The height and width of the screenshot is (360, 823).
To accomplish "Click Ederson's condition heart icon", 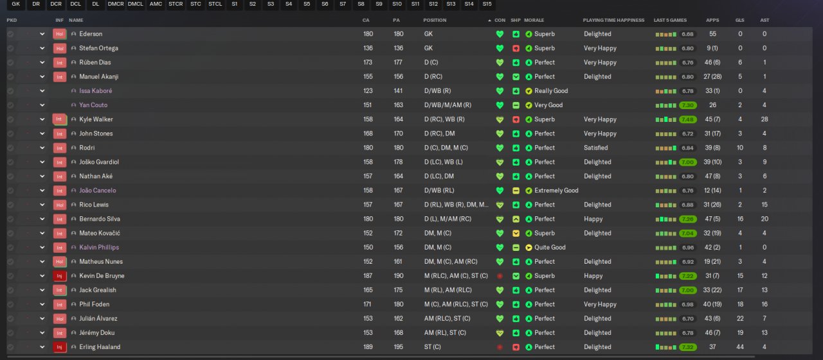I will [x=500, y=34].
